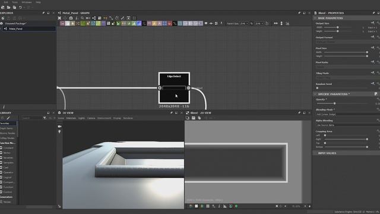Click the save package icon in the main toolbar
The image size is (380, 214).
coord(14,8)
